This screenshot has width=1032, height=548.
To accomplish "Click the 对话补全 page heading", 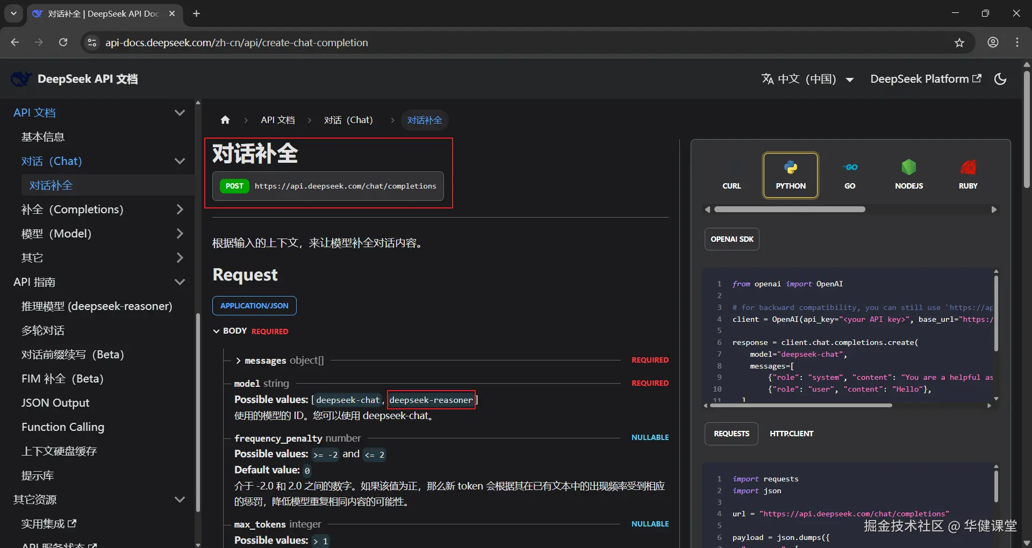I will click(255, 154).
